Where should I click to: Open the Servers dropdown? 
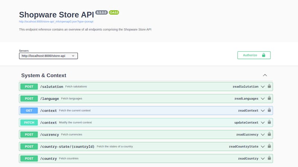[x=48, y=56]
